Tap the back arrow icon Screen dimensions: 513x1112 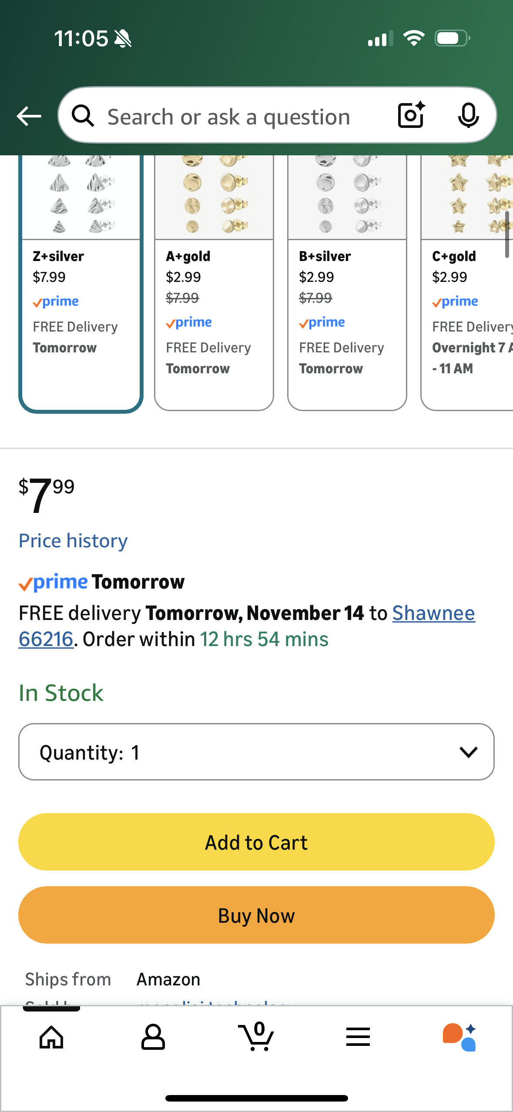[29, 116]
